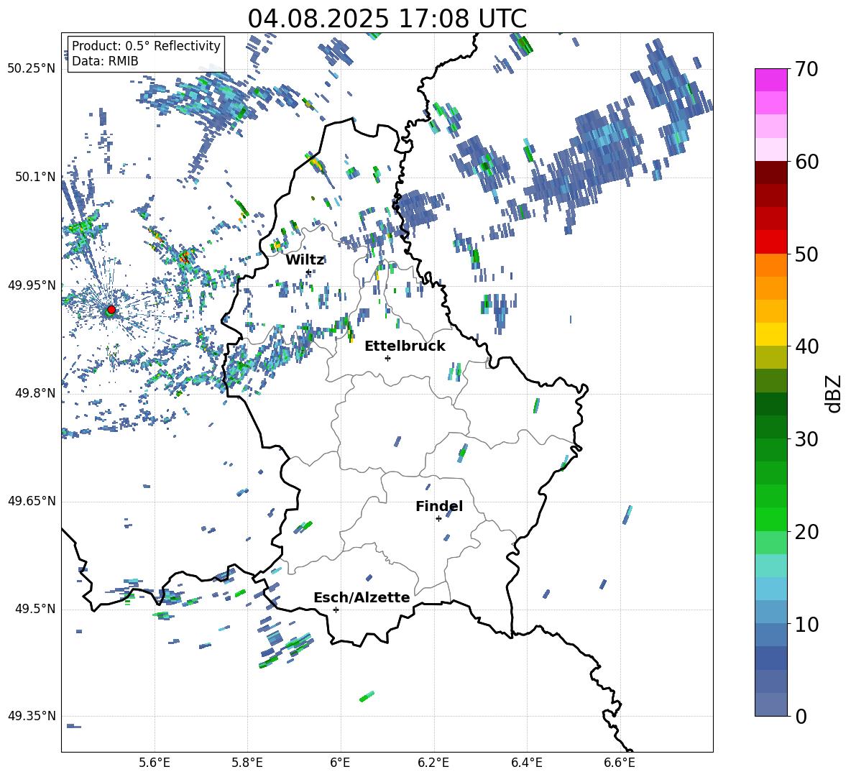Click the 6°E longitude label
This screenshot has width=851, height=777.
coord(340,763)
